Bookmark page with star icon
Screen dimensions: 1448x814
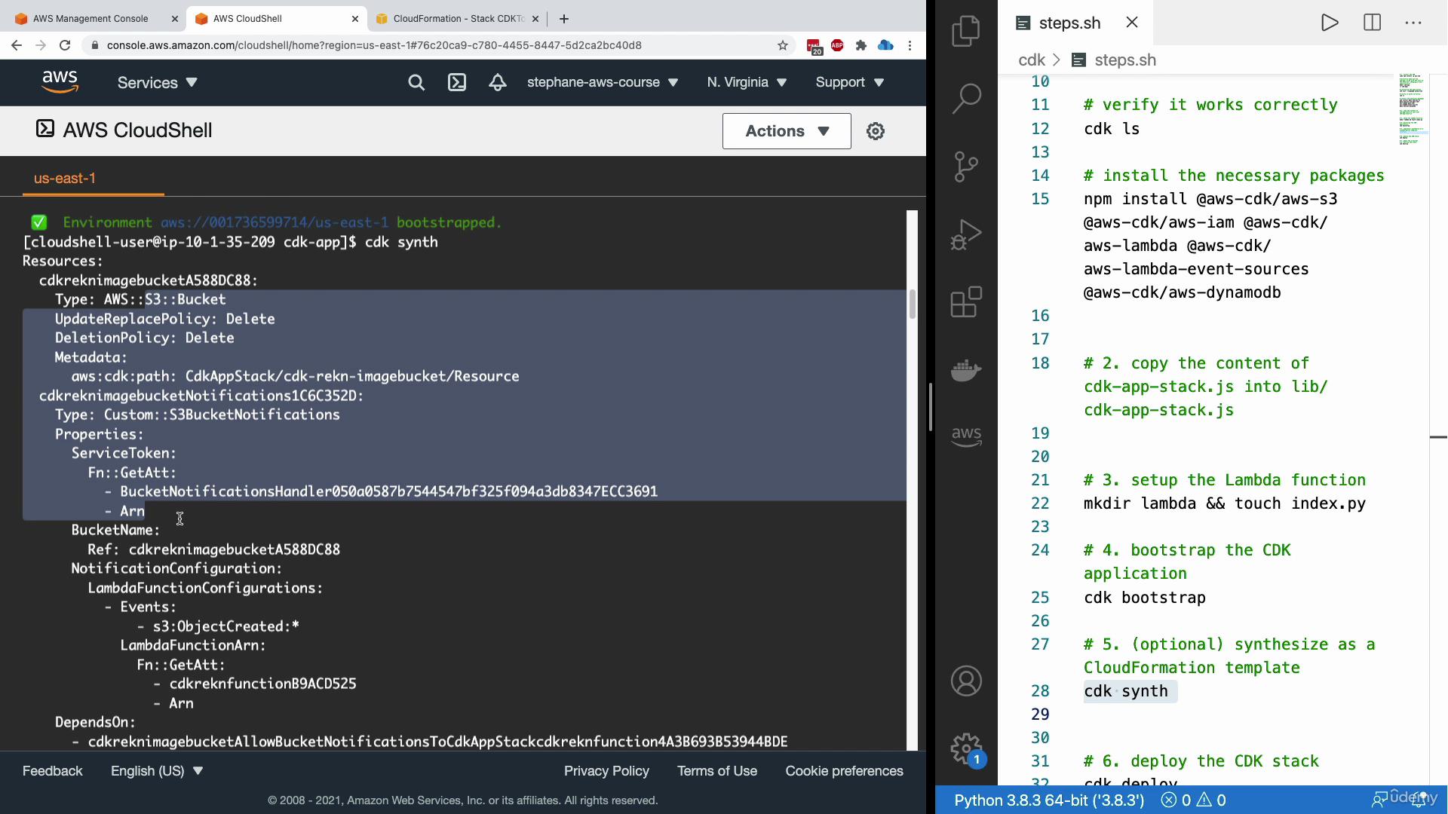point(783,45)
